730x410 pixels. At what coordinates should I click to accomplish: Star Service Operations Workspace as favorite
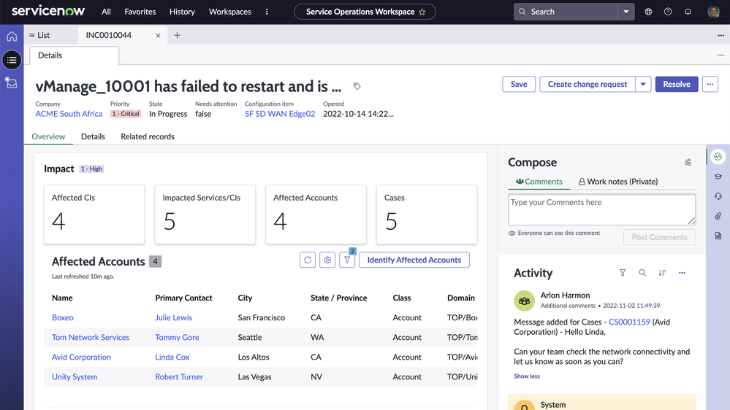pos(422,12)
